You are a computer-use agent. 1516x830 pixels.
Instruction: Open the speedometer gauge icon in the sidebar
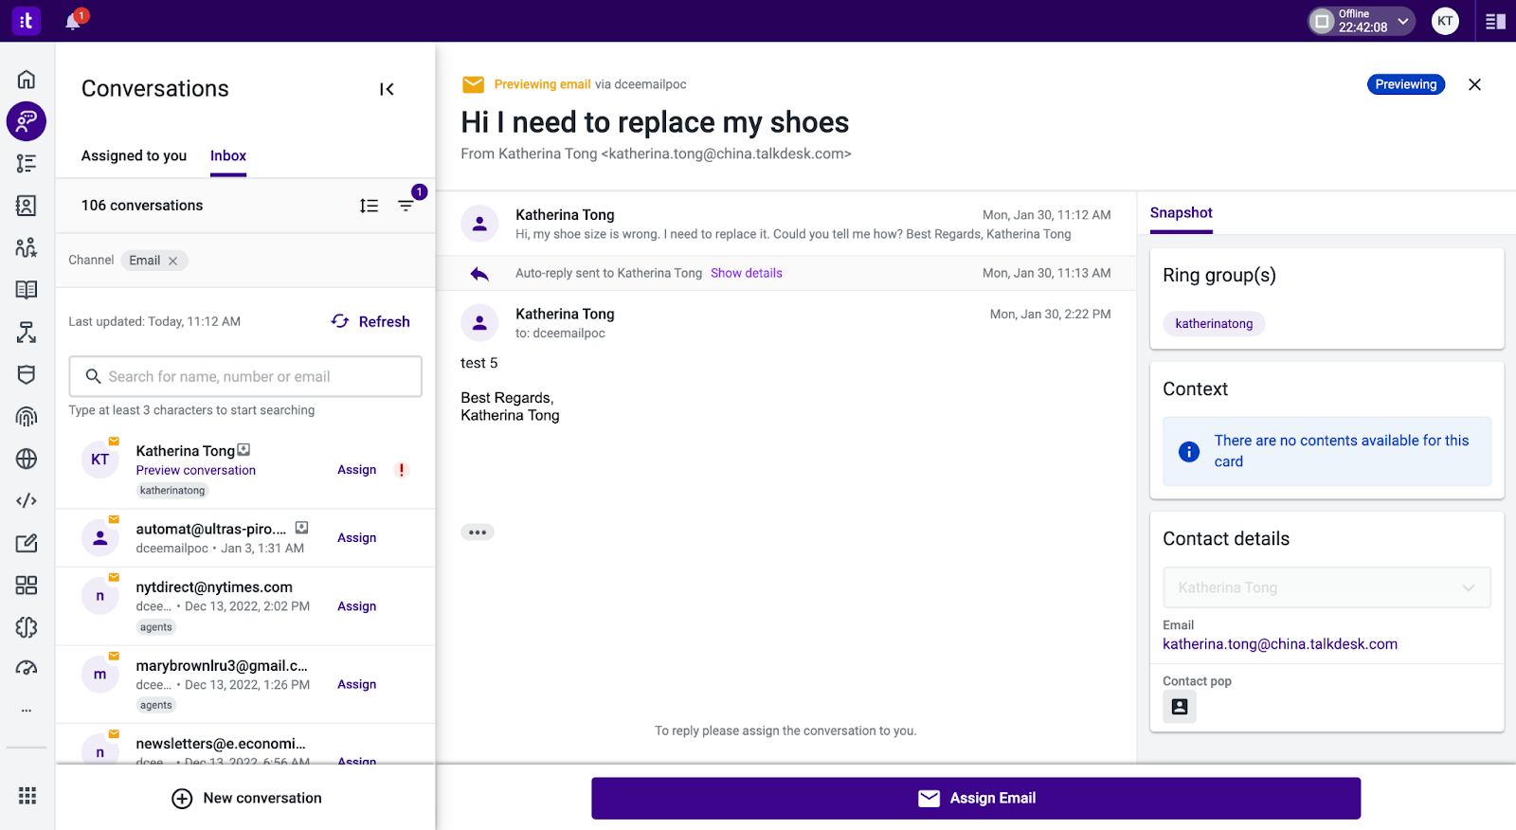click(27, 669)
